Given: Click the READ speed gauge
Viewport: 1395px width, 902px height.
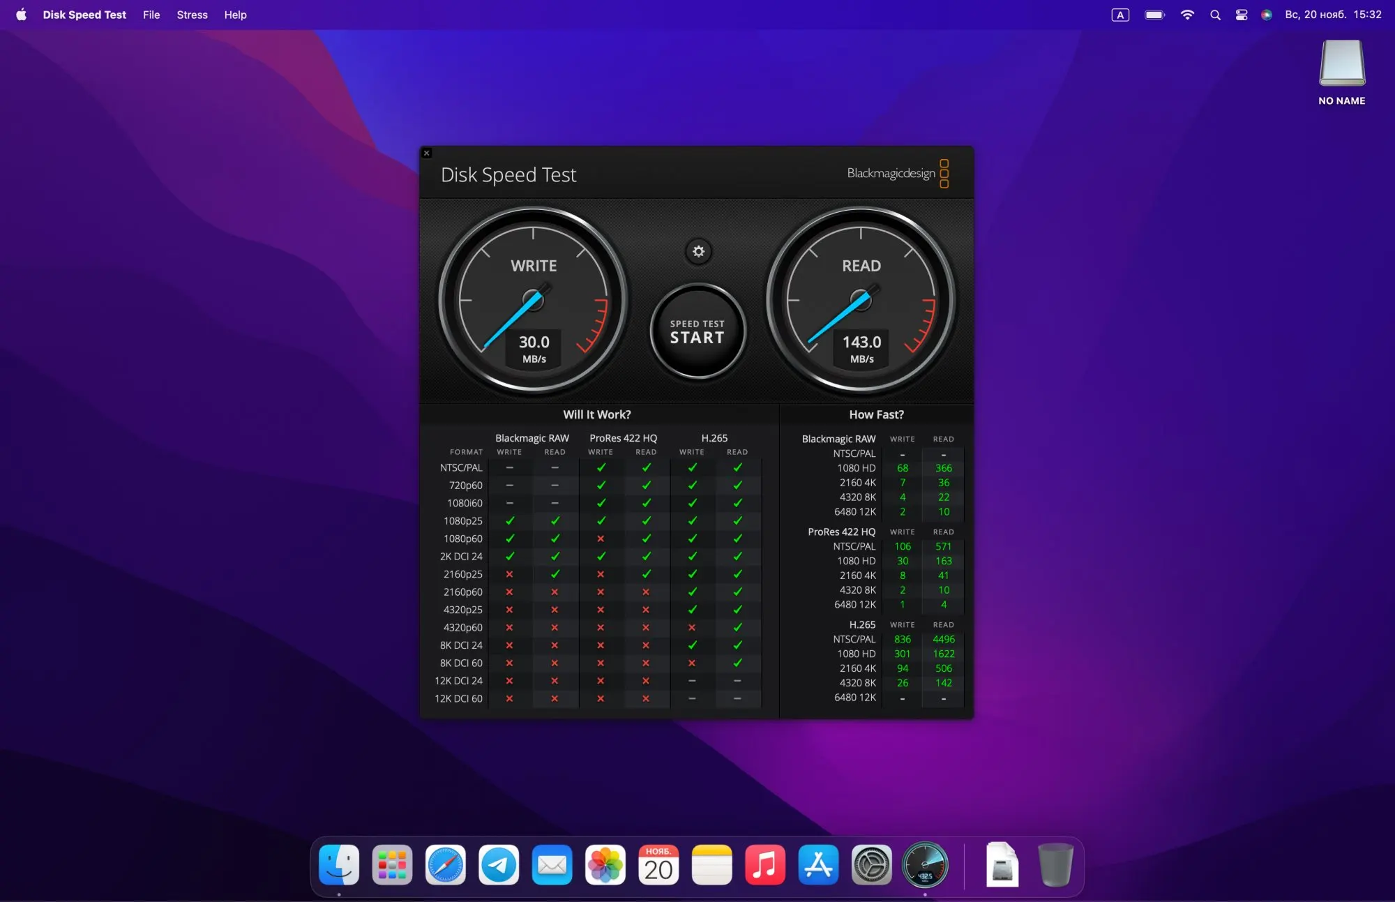Looking at the screenshot, I should click(x=861, y=300).
